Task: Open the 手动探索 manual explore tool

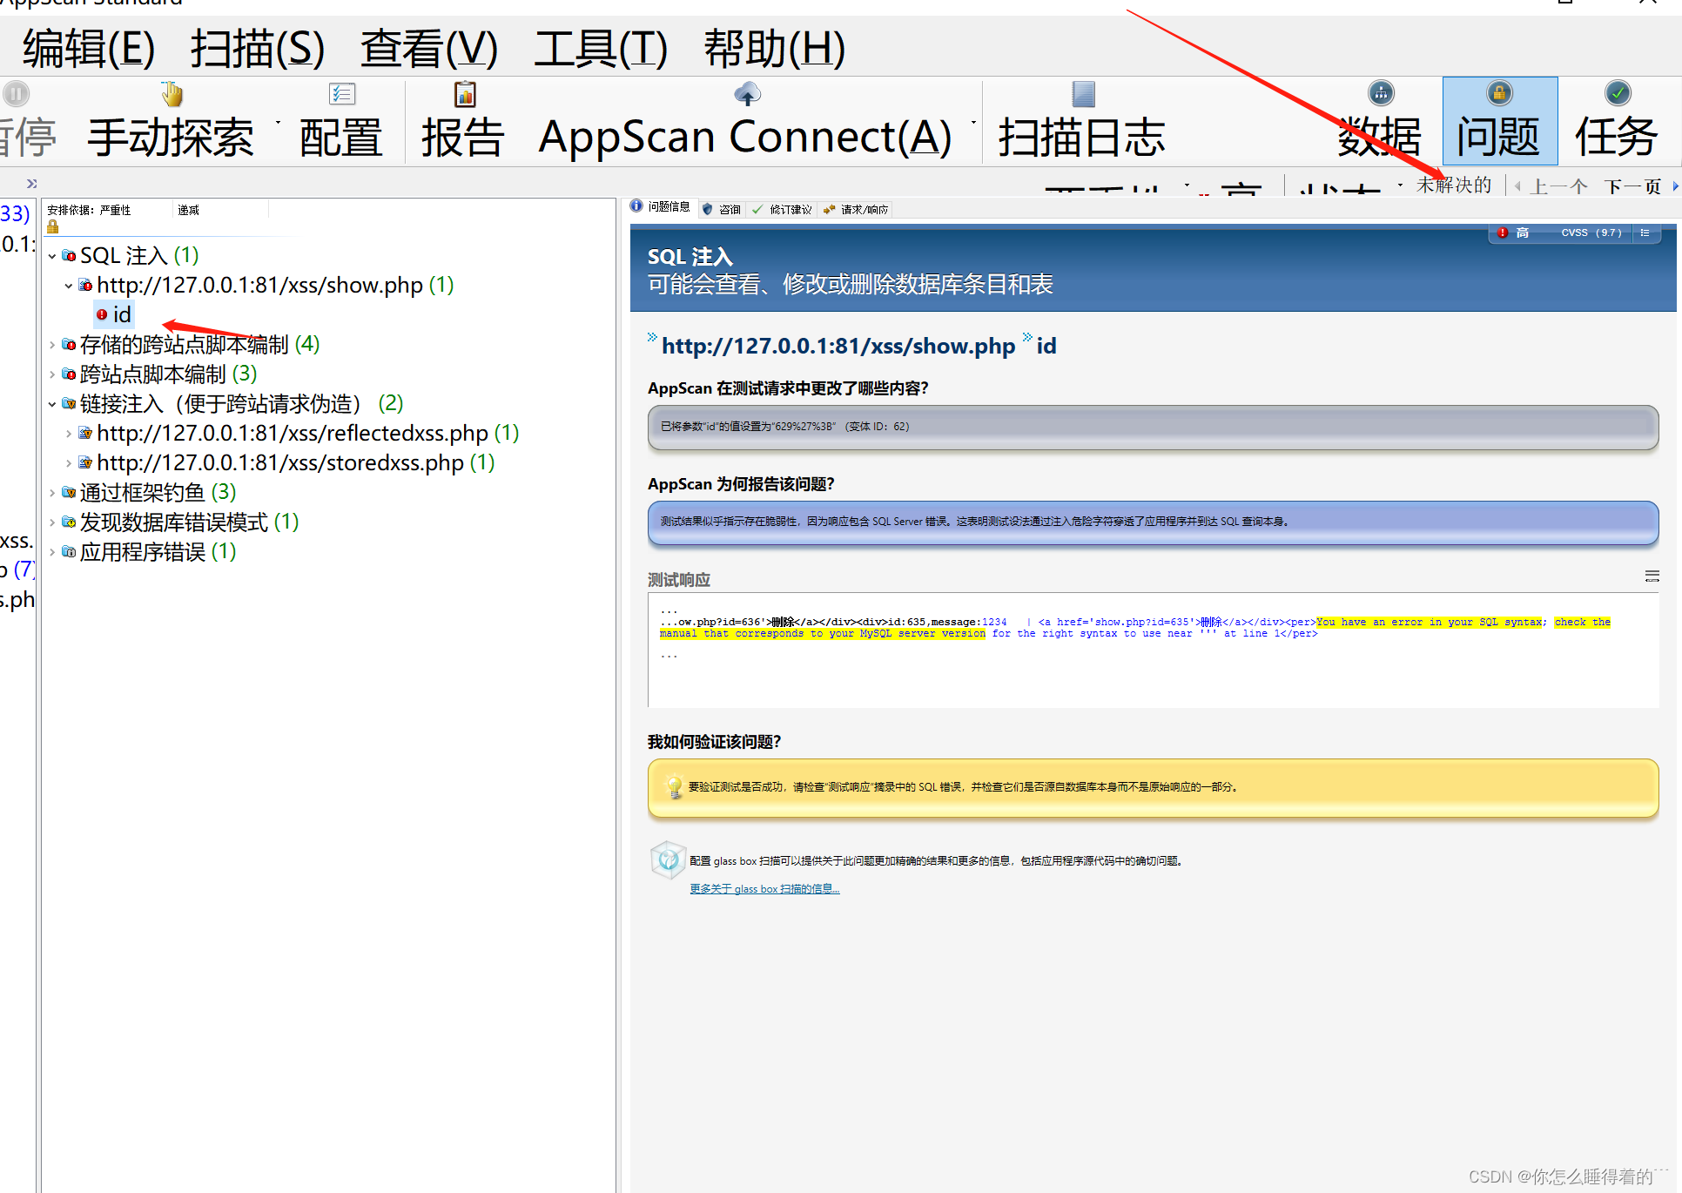Action: 172,122
